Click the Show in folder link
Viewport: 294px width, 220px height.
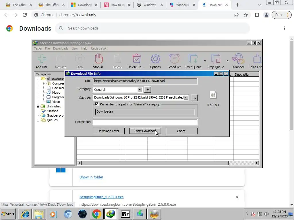(91, 177)
